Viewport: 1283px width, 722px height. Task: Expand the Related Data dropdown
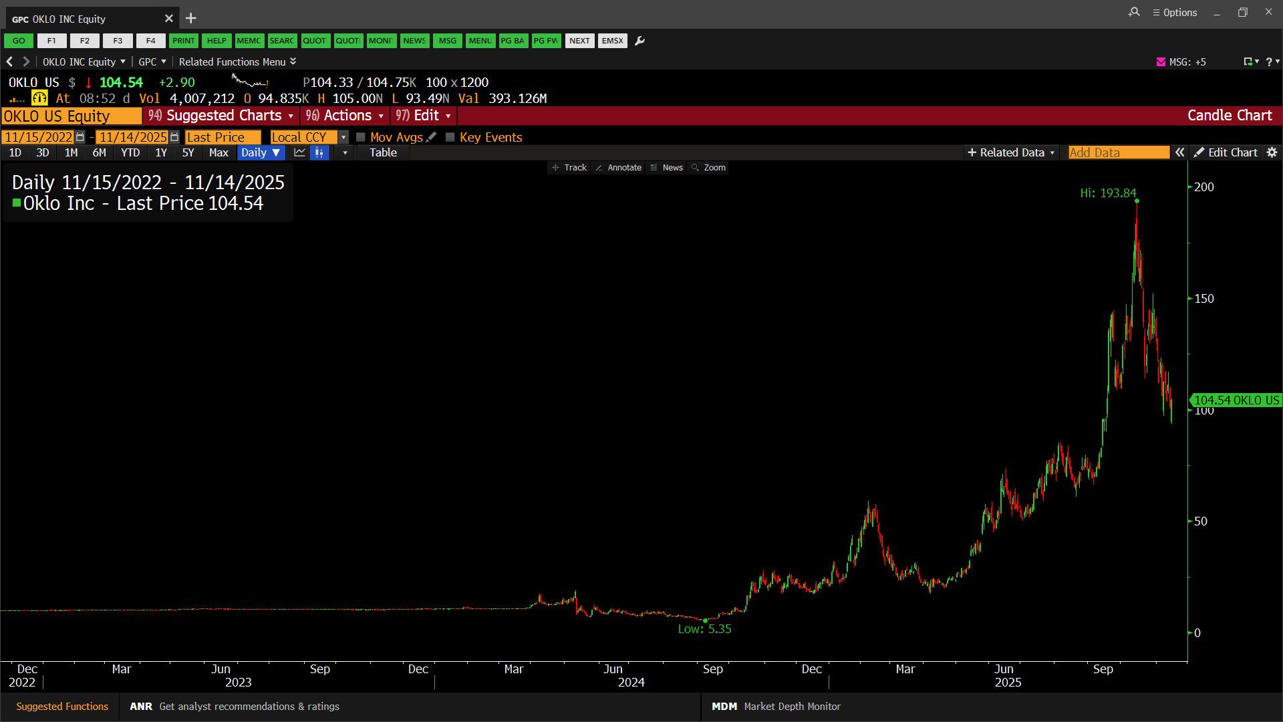1011,152
